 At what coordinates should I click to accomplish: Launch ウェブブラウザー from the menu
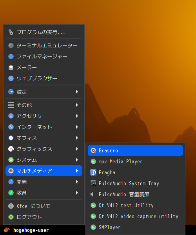click(44, 78)
